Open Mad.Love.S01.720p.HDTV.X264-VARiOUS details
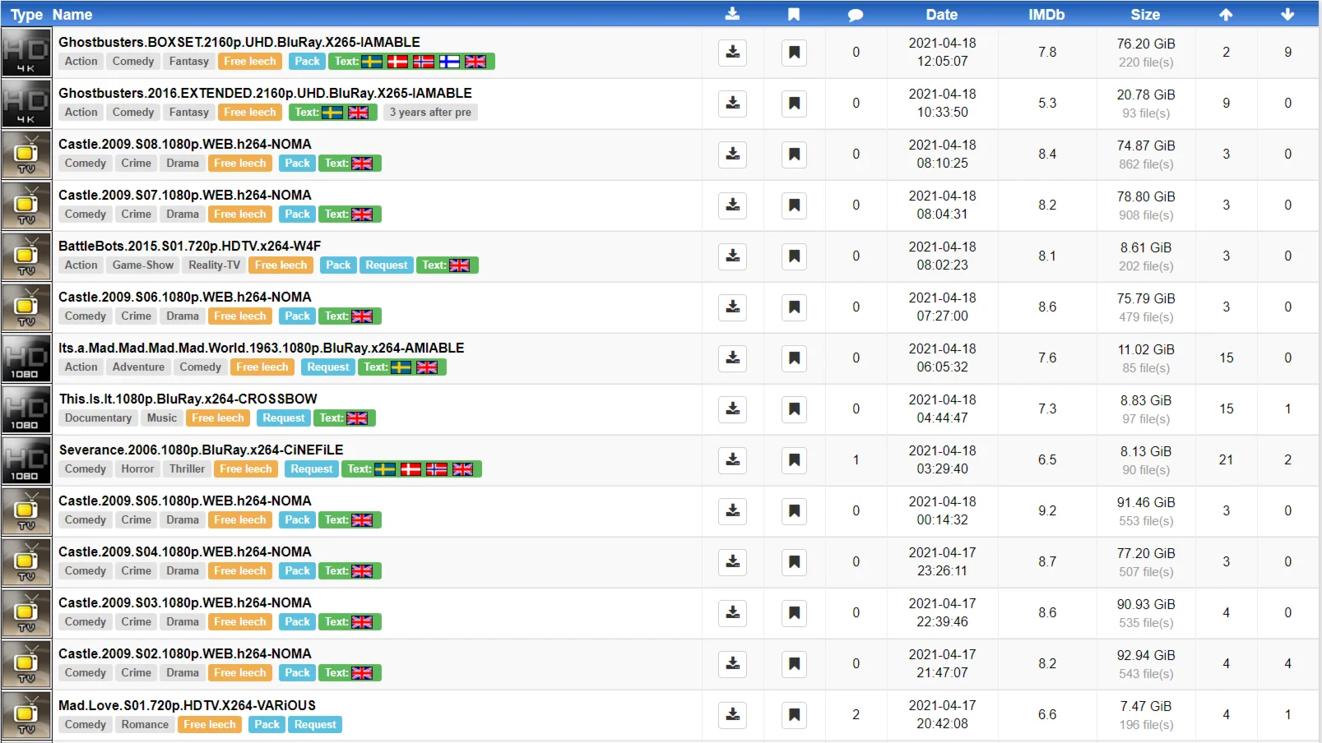The height and width of the screenshot is (743, 1322). tap(188, 705)
